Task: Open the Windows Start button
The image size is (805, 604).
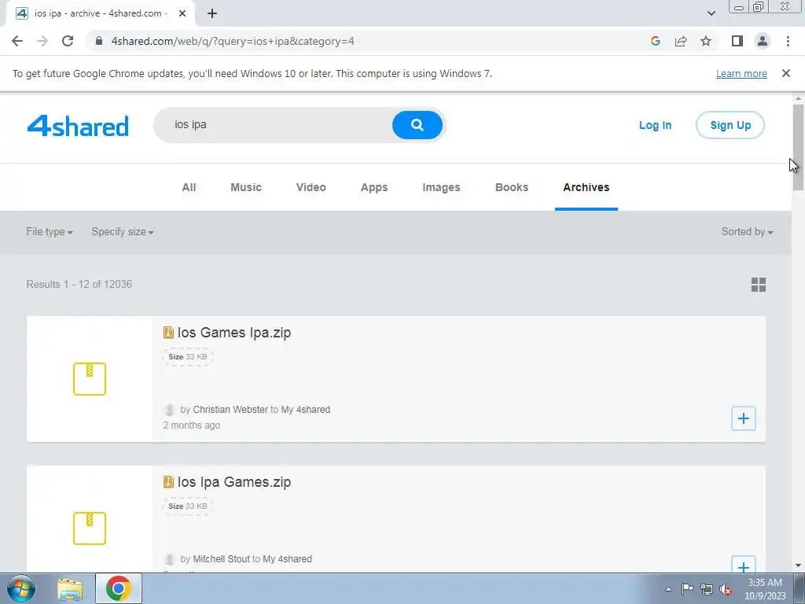Action: tap(21, 588)
